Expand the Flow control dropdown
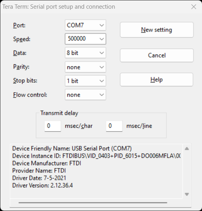202x211 pixels. [x=85, y=95]
